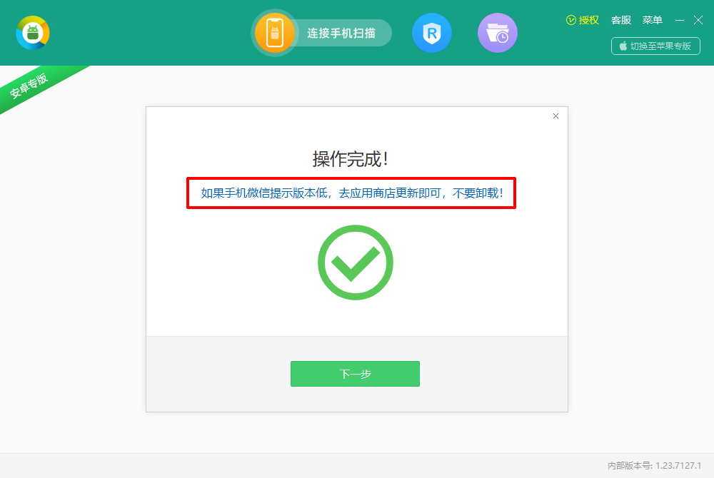The height and width of the screenshot is (478, 714).
Task: Click the internal version number 1.23.7127.1
Action: 678,465
